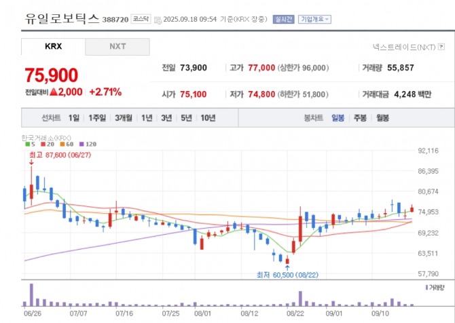Click the red up-triangle change indicator
455x323 pixels.
click(x=54, y=92)
